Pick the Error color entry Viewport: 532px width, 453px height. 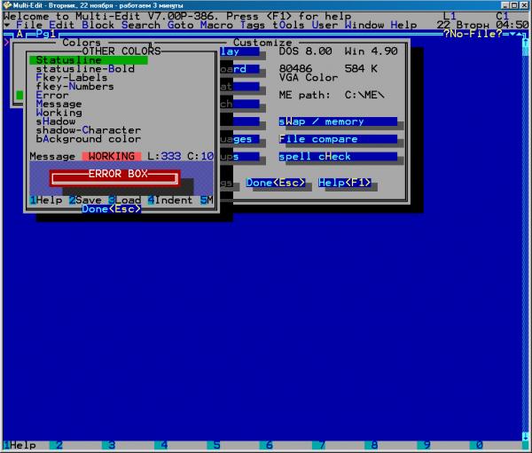coord(52,96)
